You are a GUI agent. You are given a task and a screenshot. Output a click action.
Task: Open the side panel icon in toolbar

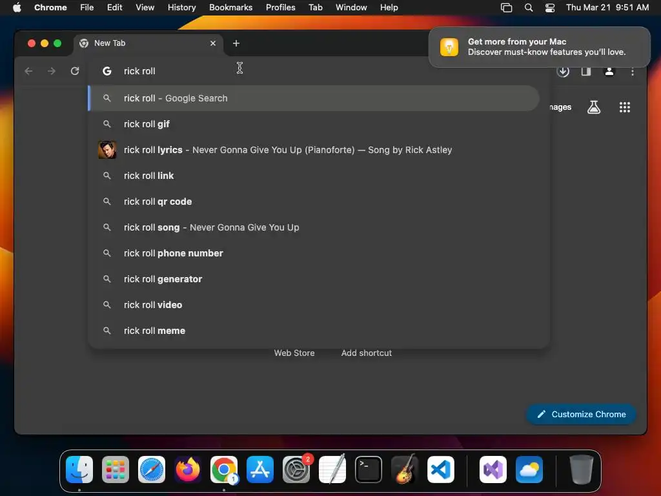[x=586, y=72]
